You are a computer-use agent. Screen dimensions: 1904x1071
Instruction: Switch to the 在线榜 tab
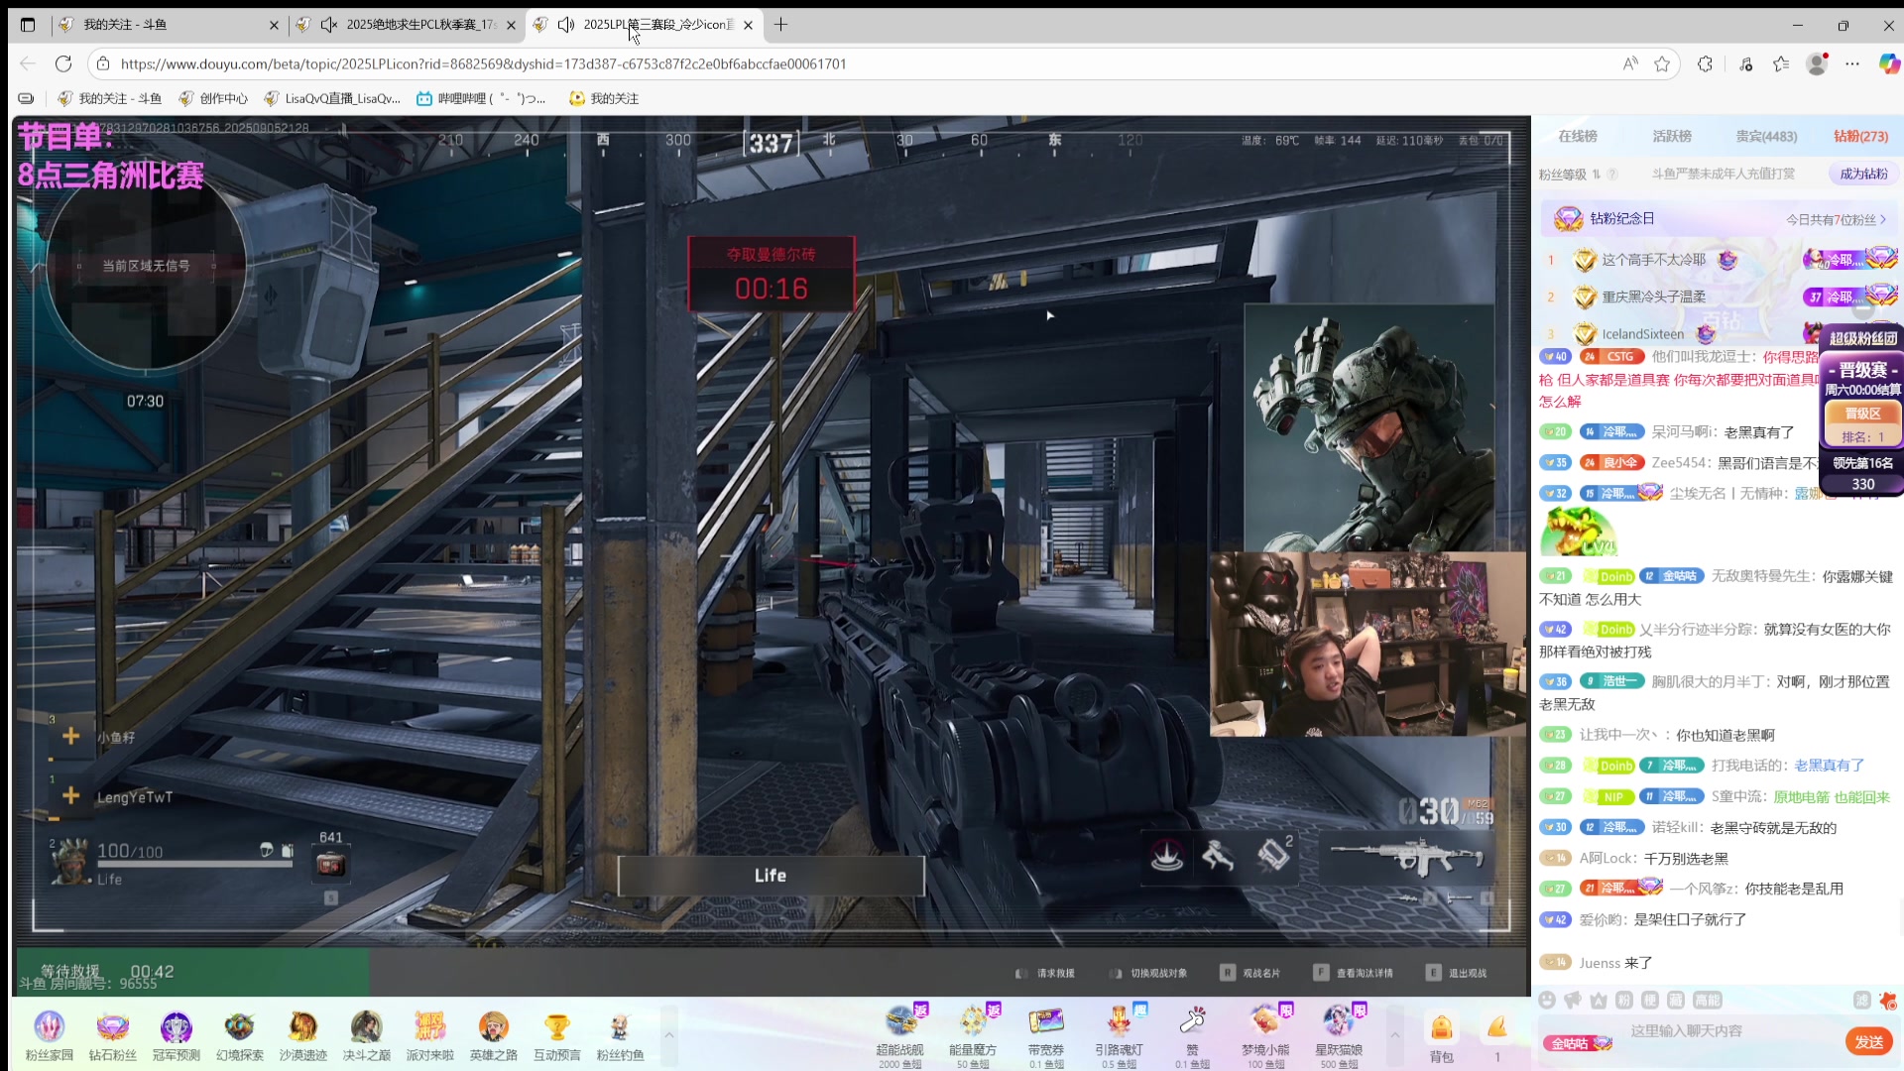(x=1578, y=137)
